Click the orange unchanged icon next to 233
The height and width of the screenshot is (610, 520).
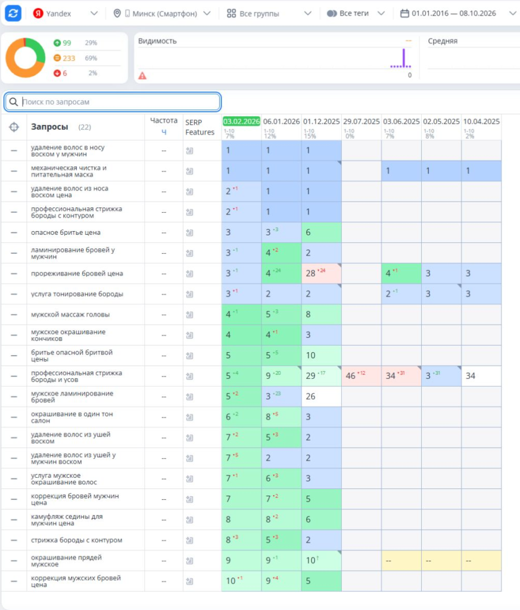(x=57, y=58)
